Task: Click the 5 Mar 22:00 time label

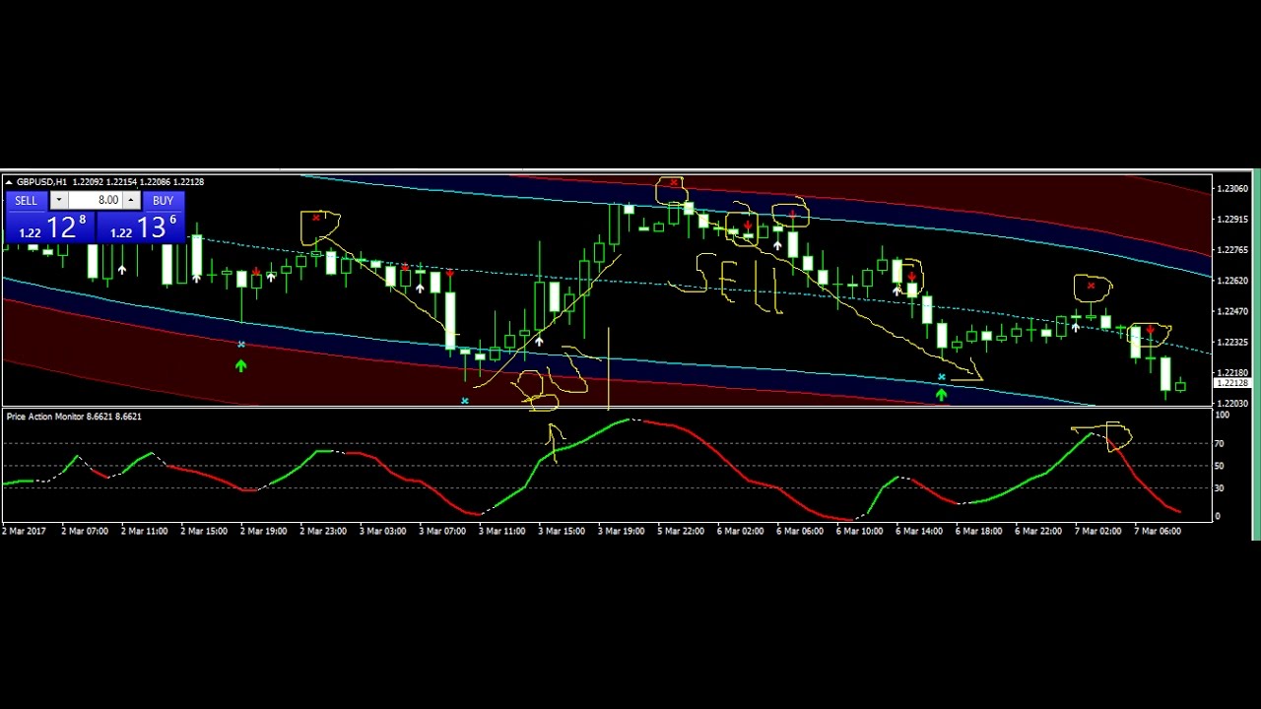Action: [682, 531]
